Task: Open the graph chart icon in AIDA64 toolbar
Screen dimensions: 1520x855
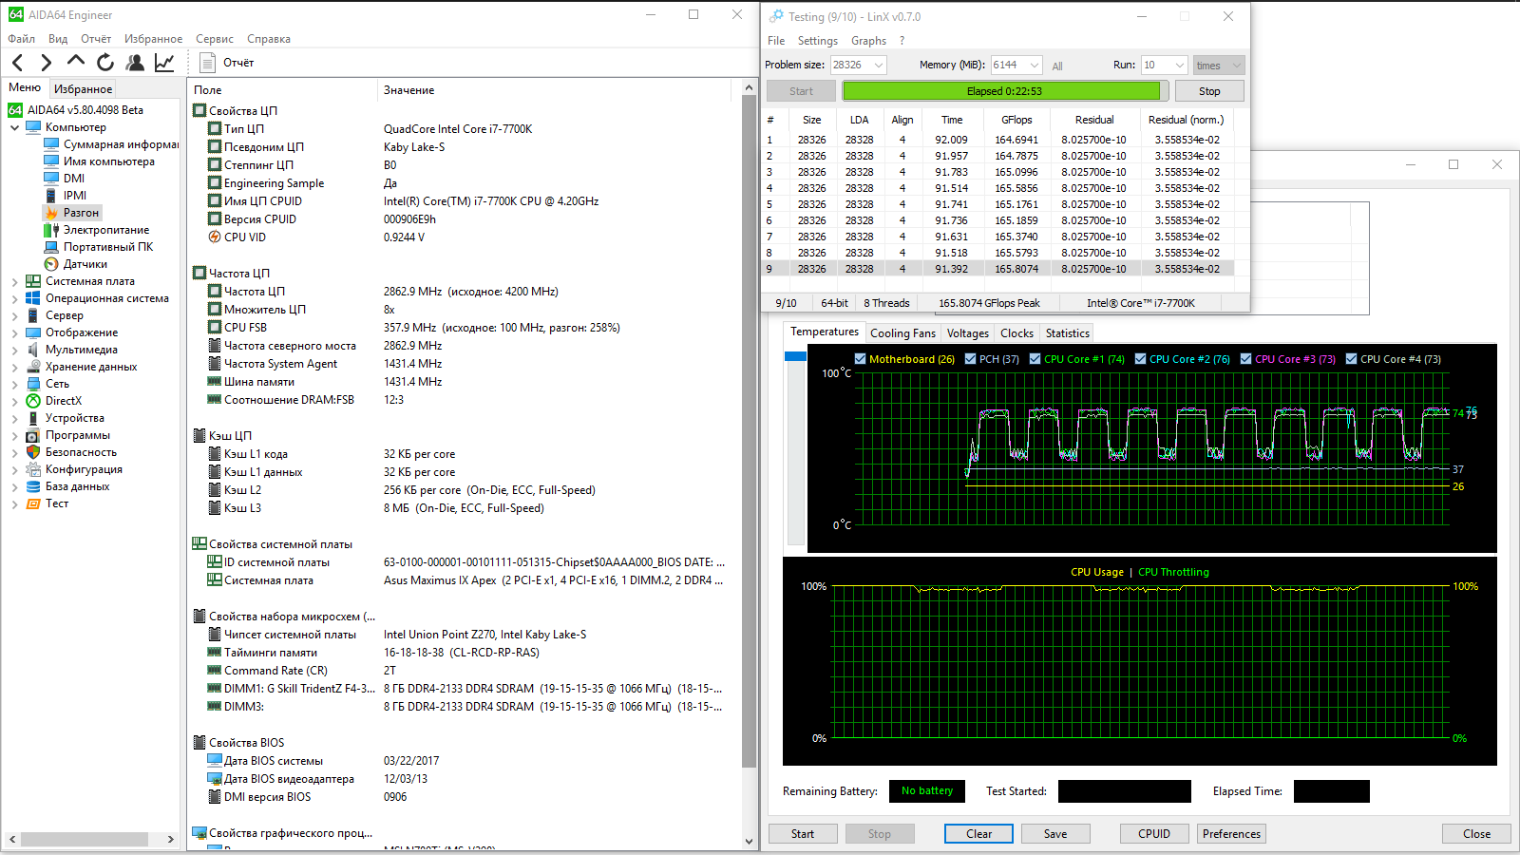Action: coord(164,63)
